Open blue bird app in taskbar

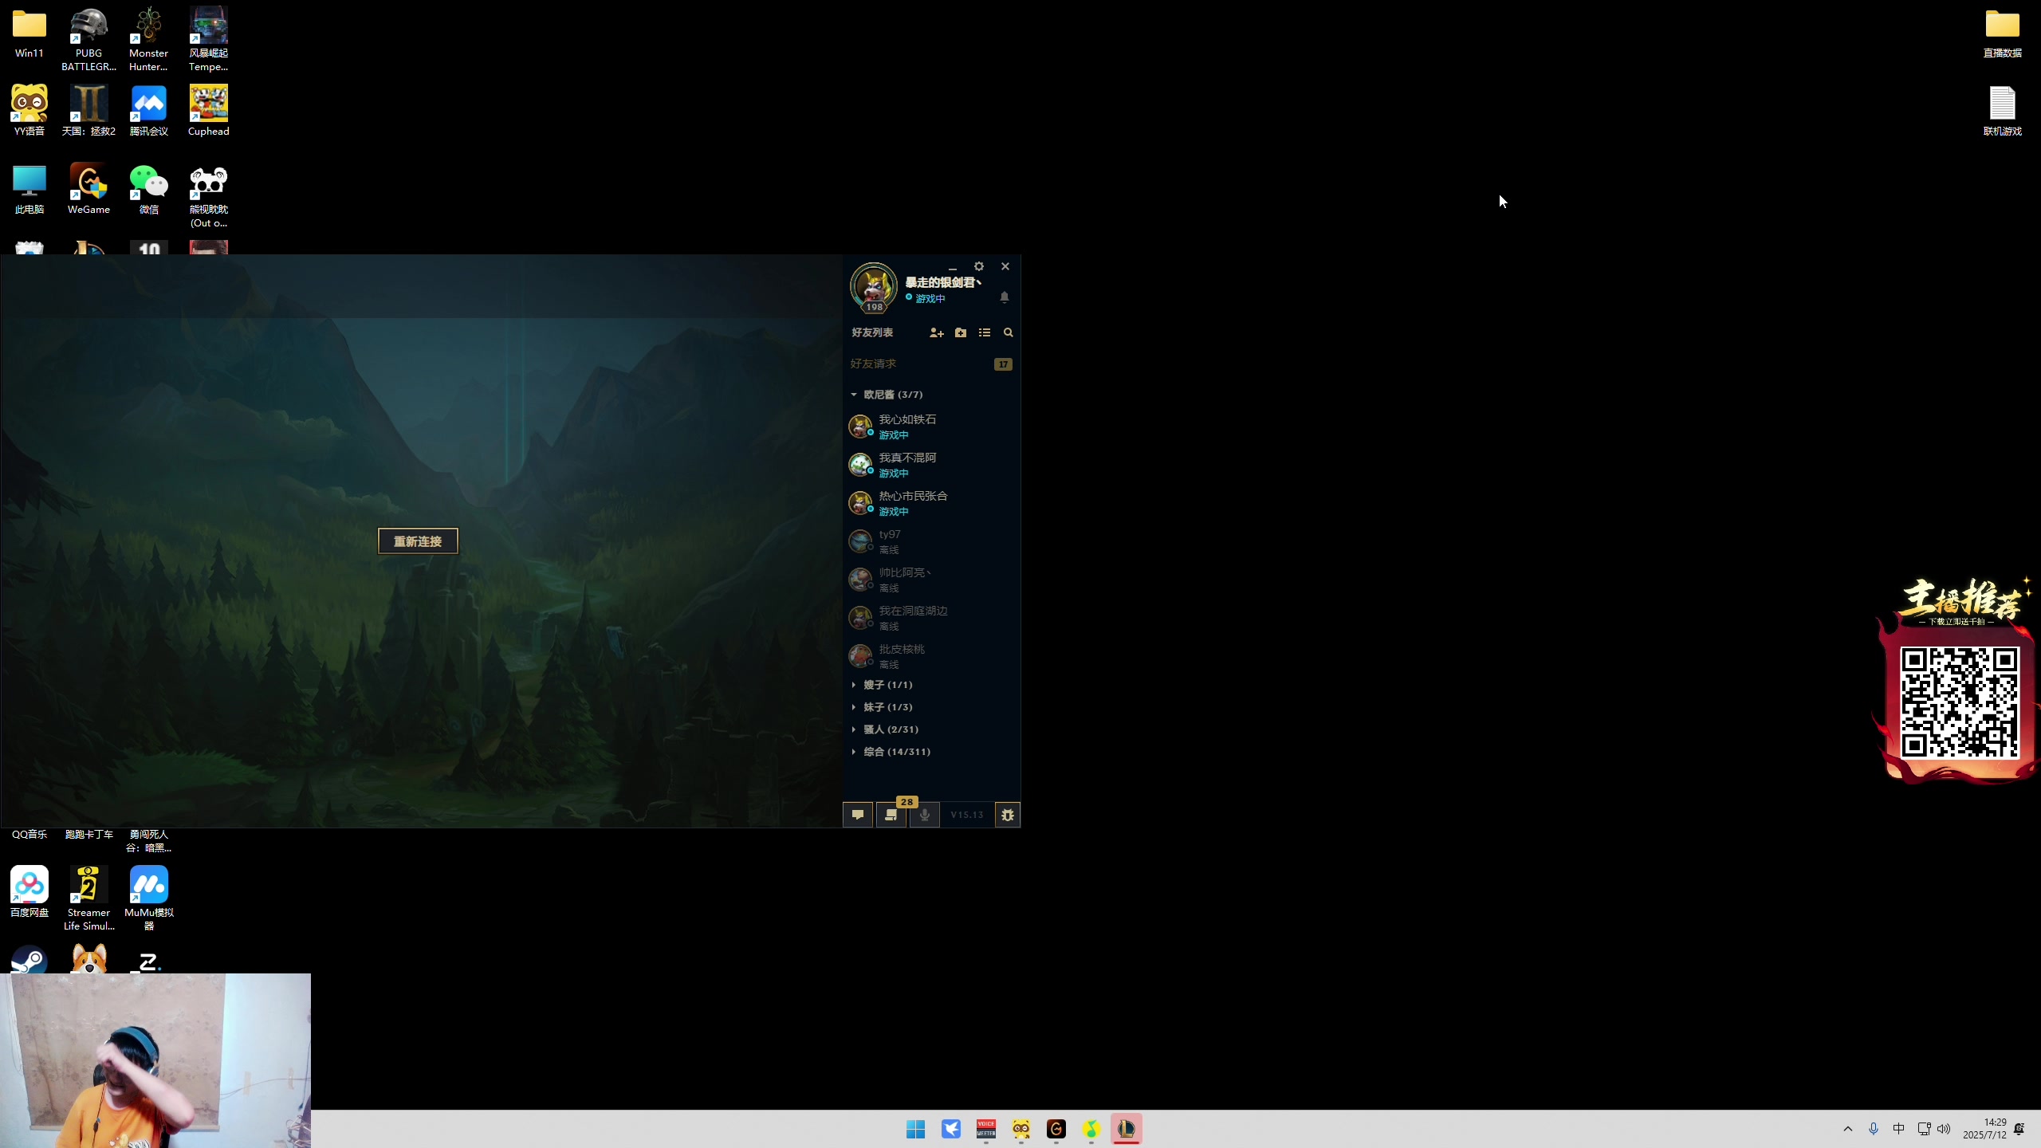(x=950, y=1129)
